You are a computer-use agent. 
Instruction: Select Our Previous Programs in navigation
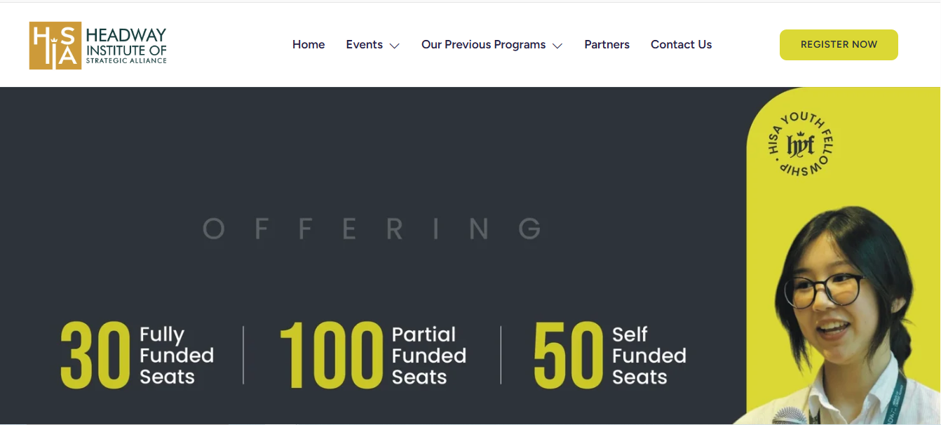tap(483, 44)
